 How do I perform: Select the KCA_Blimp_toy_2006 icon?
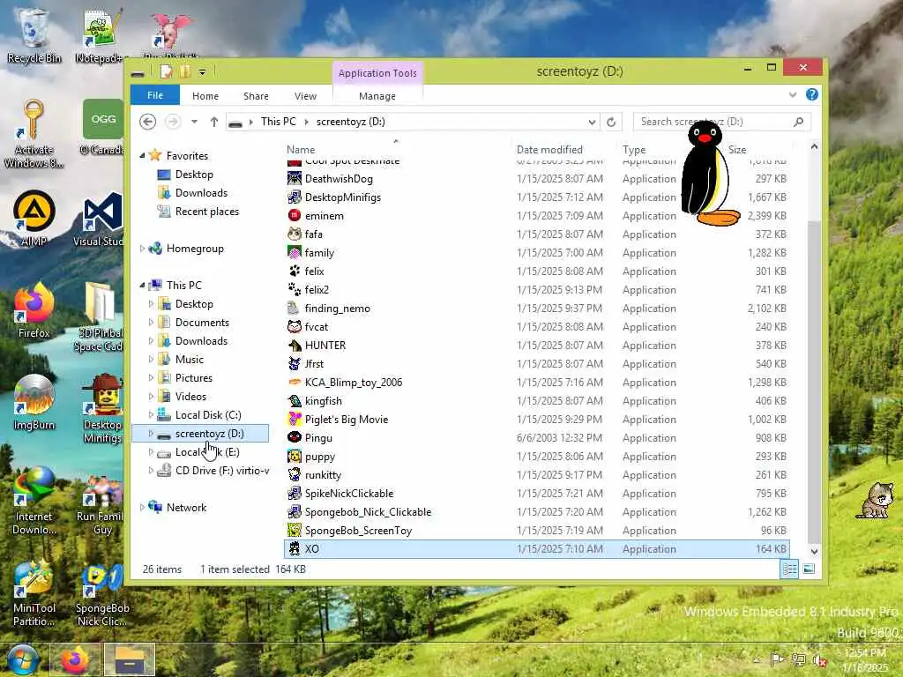[x=295, y=382]
